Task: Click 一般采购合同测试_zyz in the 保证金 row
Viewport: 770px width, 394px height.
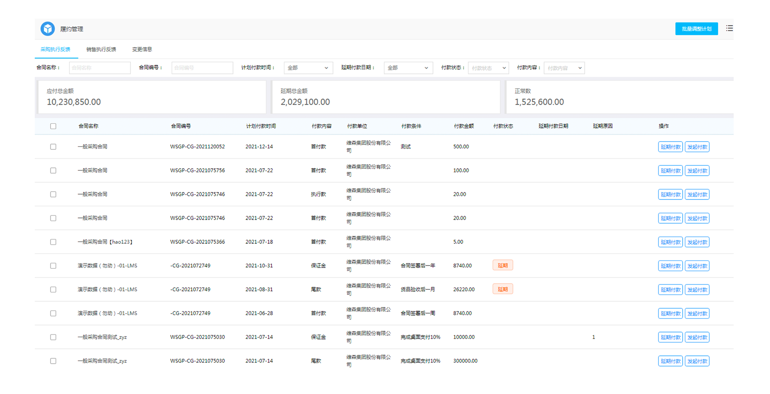Action: tap(102, 337)
